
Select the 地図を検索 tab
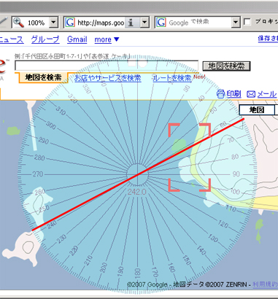point(43,77)
